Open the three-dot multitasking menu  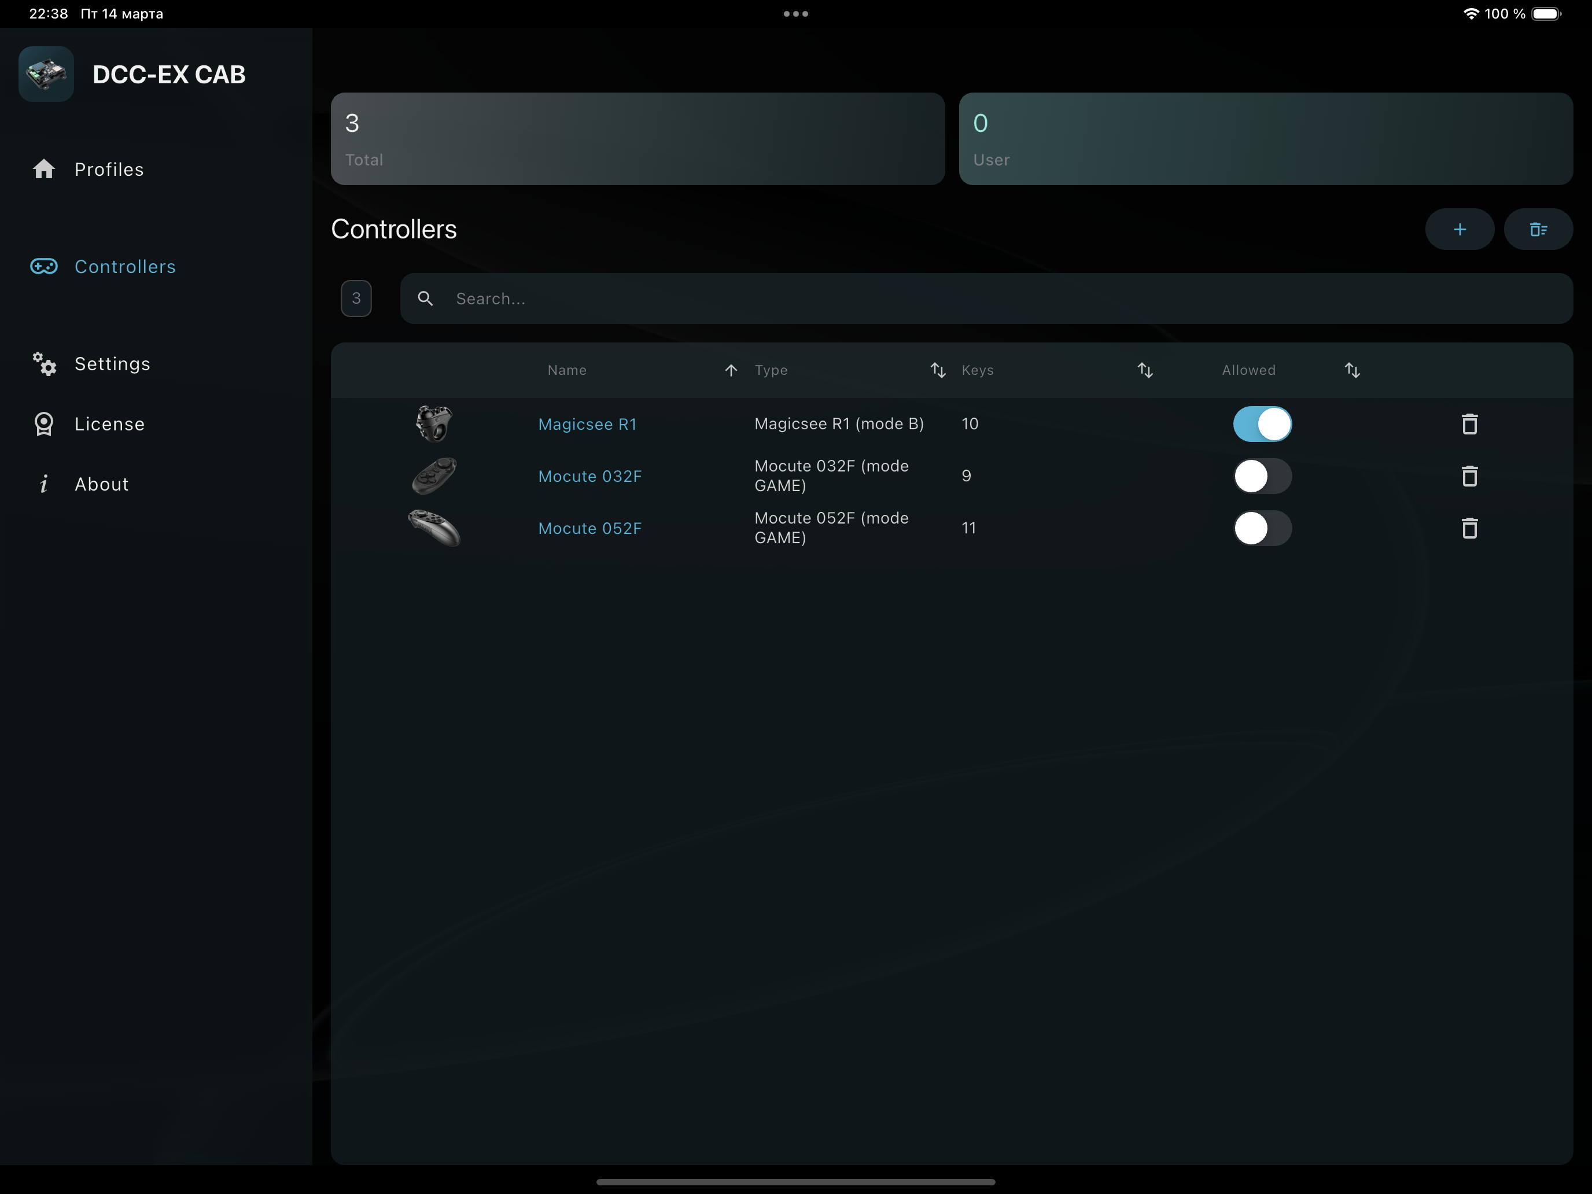pos(796,14)
